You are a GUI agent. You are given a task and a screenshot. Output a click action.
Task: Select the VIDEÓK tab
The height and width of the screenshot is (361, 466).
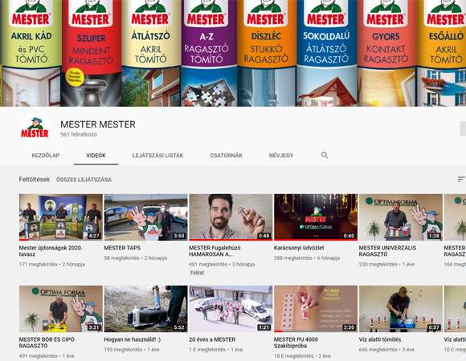pyautogui.click(x=96, y=156)
